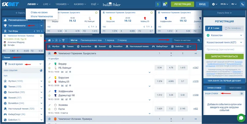Open the live chat bubble
247x124 pixels.
tap(241, 118)
